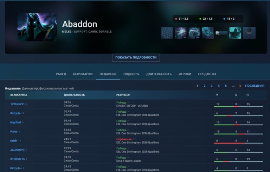Open the ПОДБОРЫ tab
Screen dimensions: 270x172
131,74
